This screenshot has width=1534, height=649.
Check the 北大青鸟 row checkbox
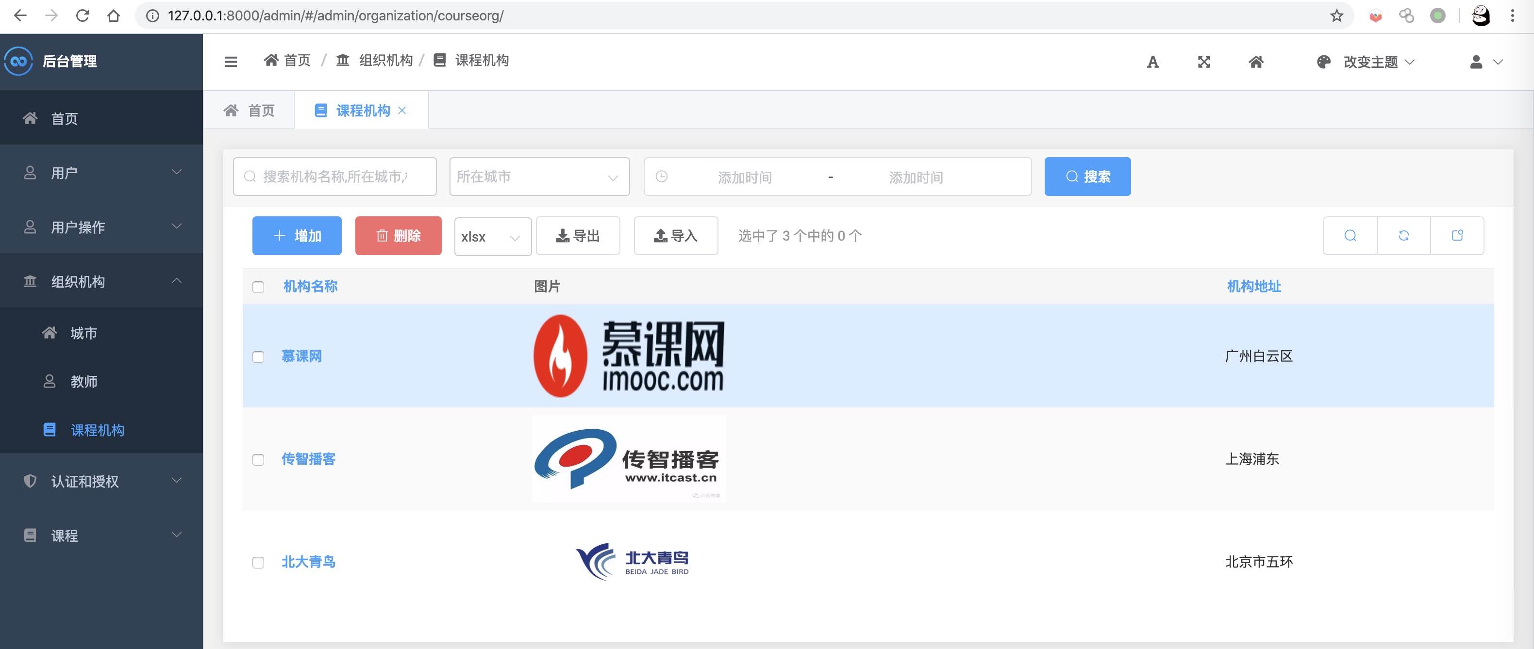pyautogui.click(x=258, y=563)
